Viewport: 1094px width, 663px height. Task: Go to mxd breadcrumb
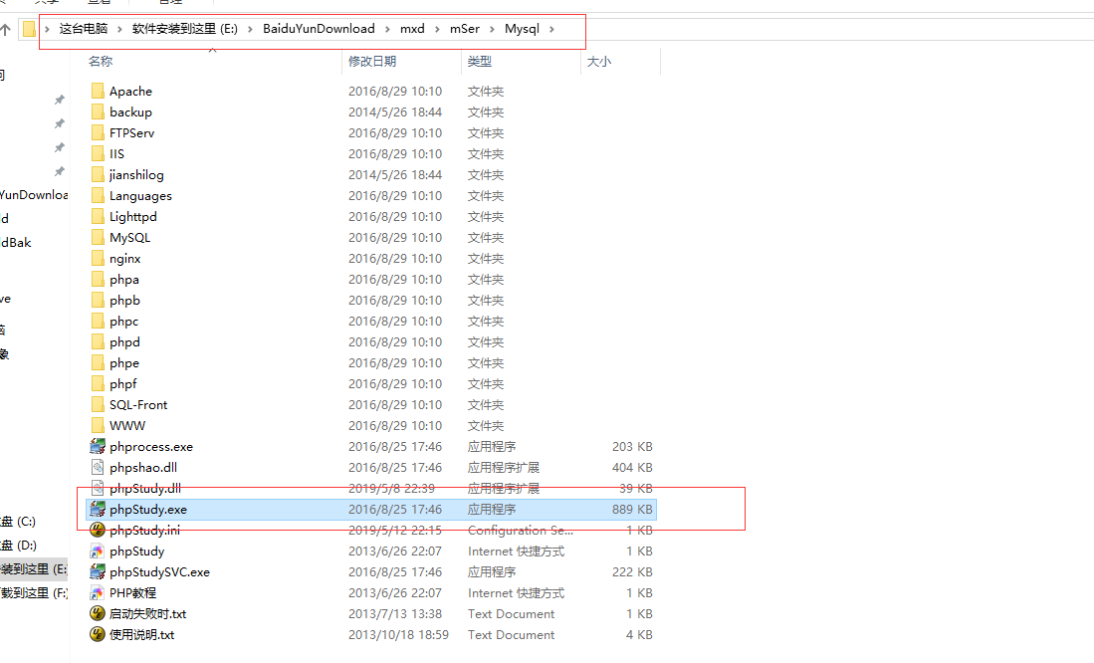tap(412, 29)
